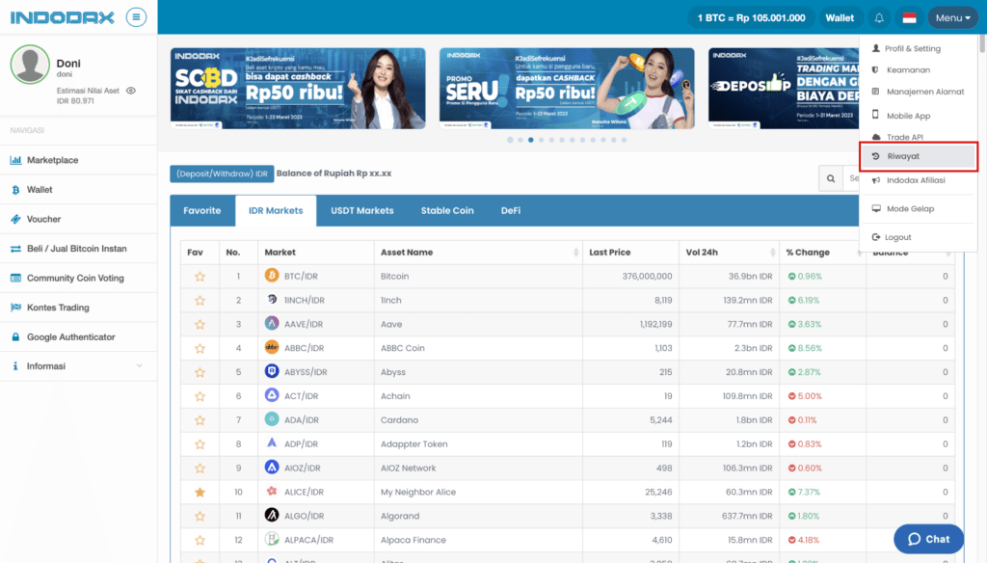The width and height of the screenshot is (987, 563).
Task: Switch to the Stable Coin tab
Action: [x=447, y=210]
